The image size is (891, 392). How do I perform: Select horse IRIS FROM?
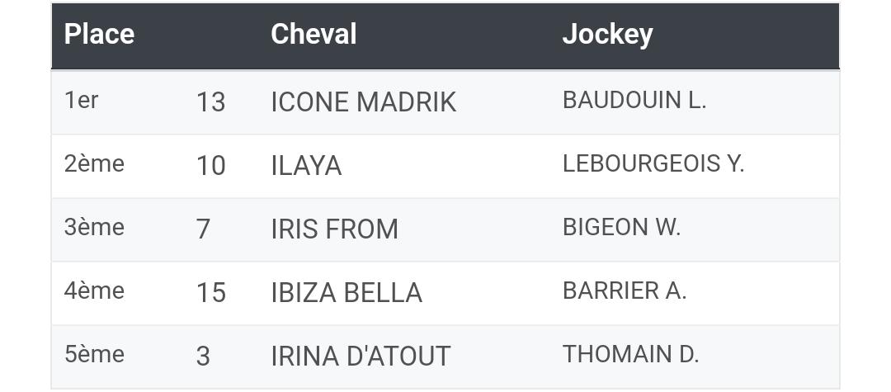pos(335,229)
